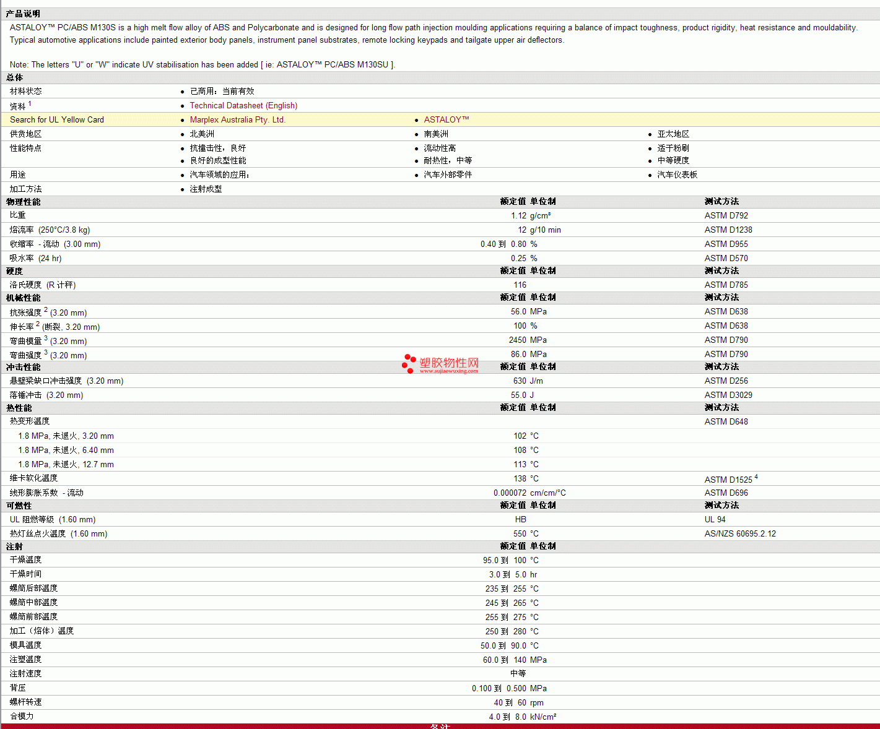Screen dimensions: 880x729
Task: Select the 耐热性，中等 feature text
Action: point(448,161)
